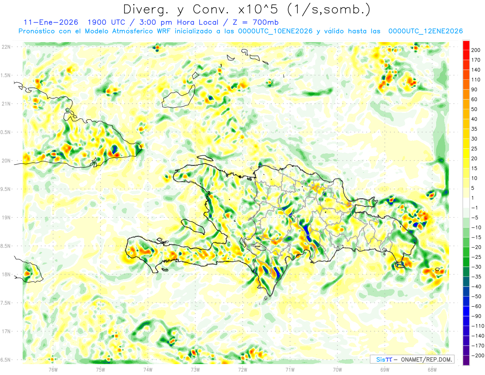This screenshot has height=375, width=485.
Task: Click the '-35' color scale value
Action: click(477, 277)
